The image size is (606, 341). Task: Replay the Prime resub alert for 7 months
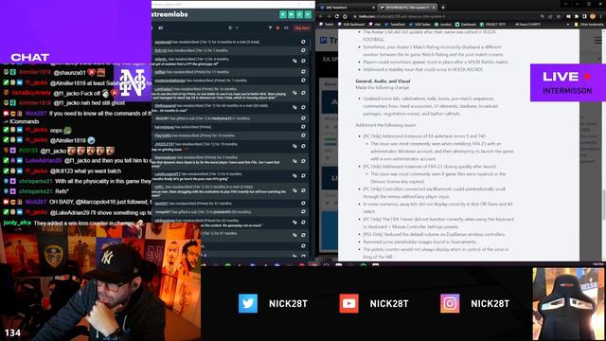click(303, 81)
